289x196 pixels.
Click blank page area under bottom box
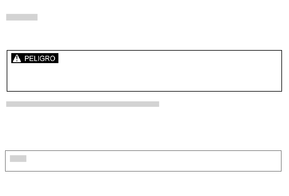coord(144,184)
